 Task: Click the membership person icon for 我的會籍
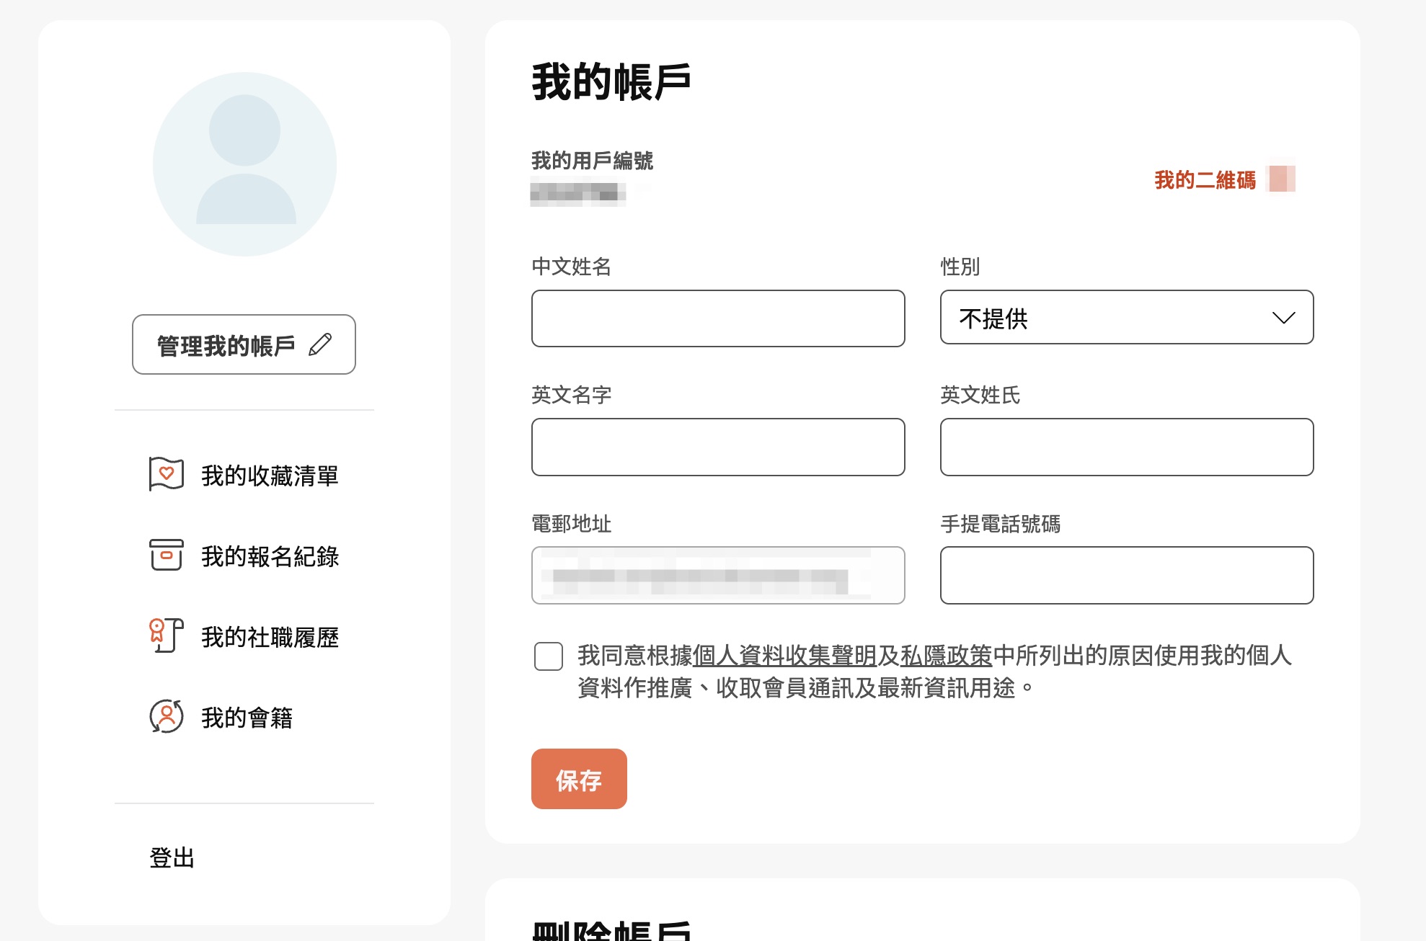point(166,717)
